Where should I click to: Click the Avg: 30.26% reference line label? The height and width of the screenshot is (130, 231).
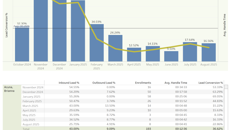point(21,26)
